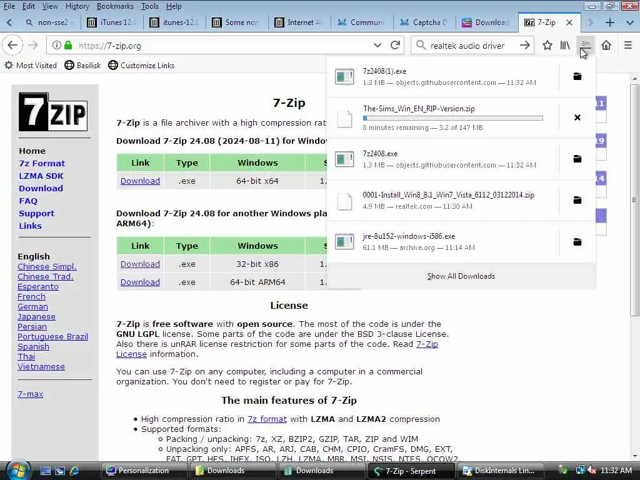
Task: Open the Customize Links bookmark
Action: click(x=142, y=65)
